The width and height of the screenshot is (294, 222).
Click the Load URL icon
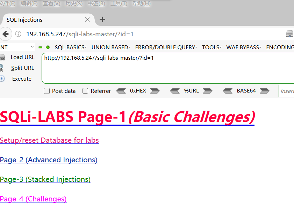click(x=2, y=57)
